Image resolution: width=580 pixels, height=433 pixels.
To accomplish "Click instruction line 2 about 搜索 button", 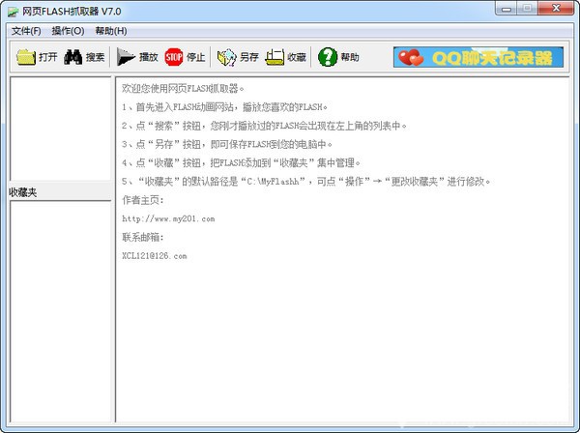I will click(x=264, y=126).
